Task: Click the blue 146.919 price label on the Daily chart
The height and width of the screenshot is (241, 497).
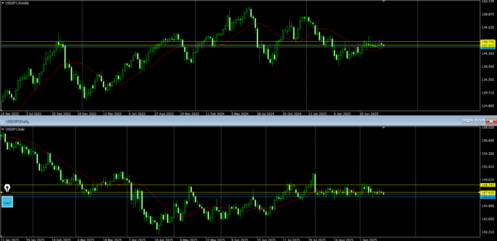Action: point(487,197)
